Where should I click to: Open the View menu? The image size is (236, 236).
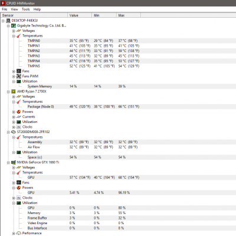[14, 9]
